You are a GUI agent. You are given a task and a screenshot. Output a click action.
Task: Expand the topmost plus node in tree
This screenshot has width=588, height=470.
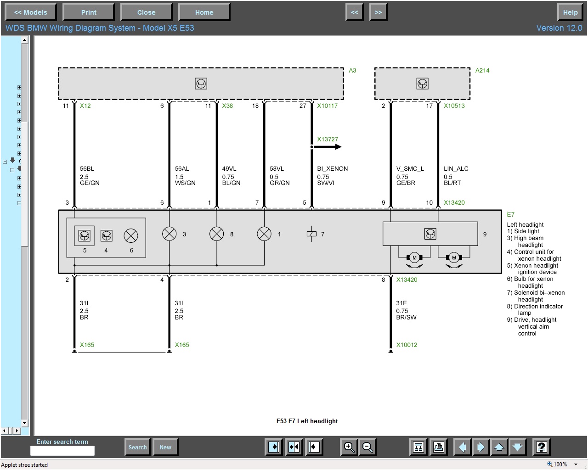point(19,87)
